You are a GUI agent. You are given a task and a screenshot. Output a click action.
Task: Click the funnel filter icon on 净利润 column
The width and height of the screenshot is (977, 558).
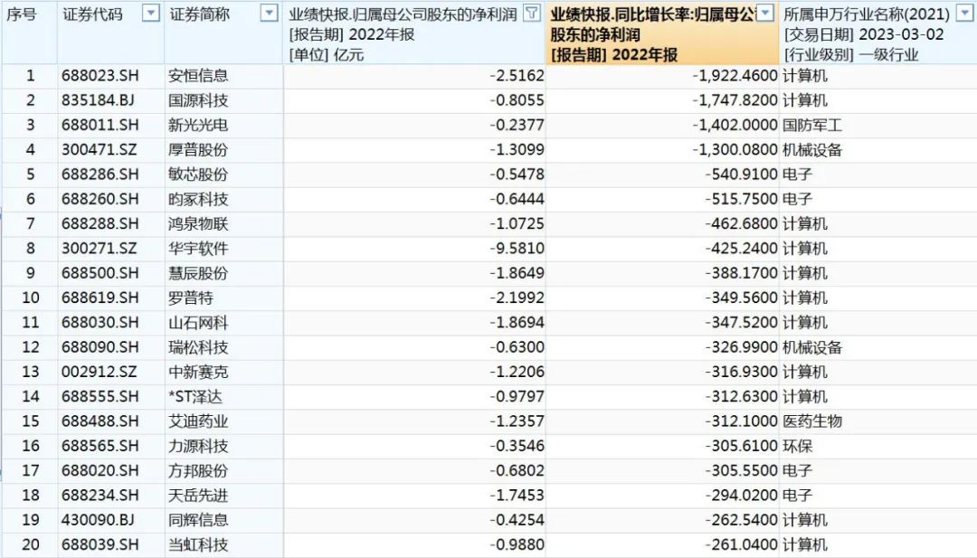click(x=533, y=14)
